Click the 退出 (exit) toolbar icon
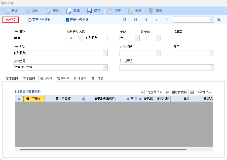227x160 pixels. [x=151, y=11]
